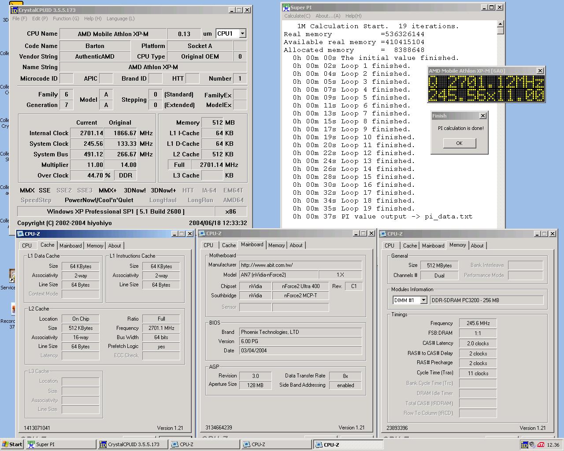
Task: Open the Help(H) menu in Super PI
Action: 353,16
